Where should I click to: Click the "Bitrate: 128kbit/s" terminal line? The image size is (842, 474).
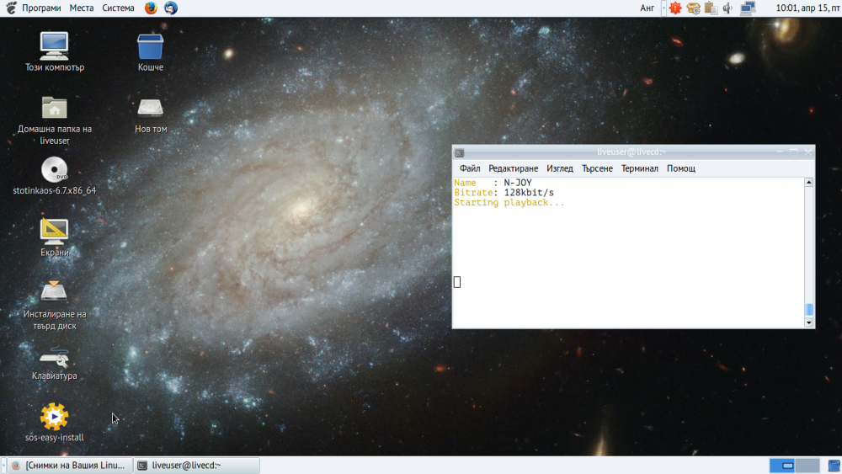point(504,193)
